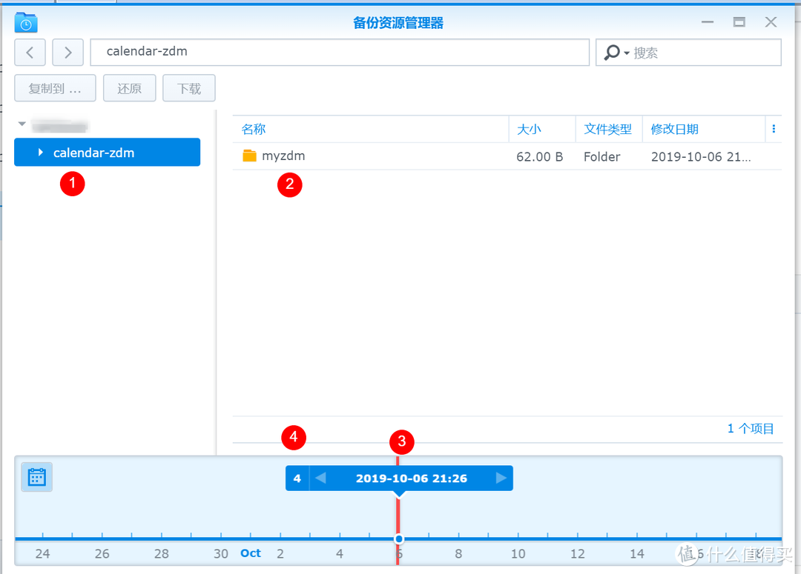Expand the calendar-zdm tree node

point(41,153)
